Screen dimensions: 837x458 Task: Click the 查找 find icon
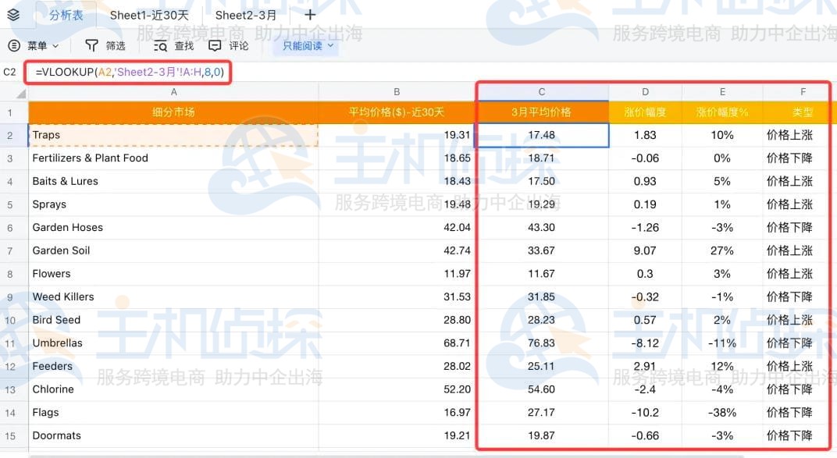coord(183,45)
